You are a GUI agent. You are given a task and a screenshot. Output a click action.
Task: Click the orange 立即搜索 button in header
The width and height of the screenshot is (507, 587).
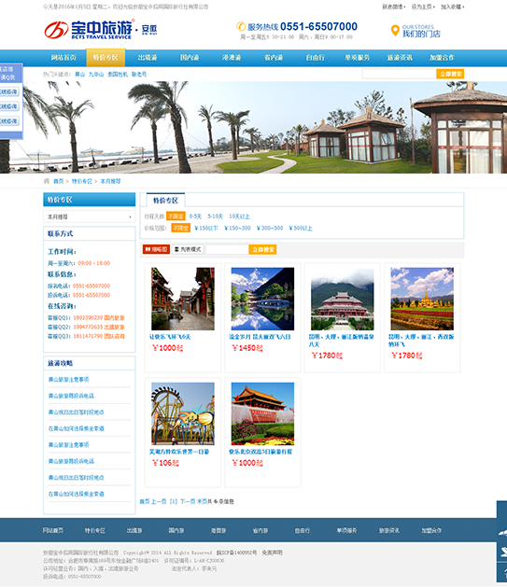point(450,74)
